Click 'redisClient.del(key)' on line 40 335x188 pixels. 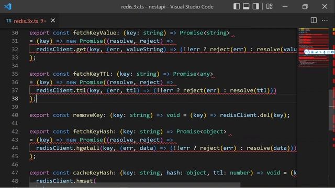253,115
